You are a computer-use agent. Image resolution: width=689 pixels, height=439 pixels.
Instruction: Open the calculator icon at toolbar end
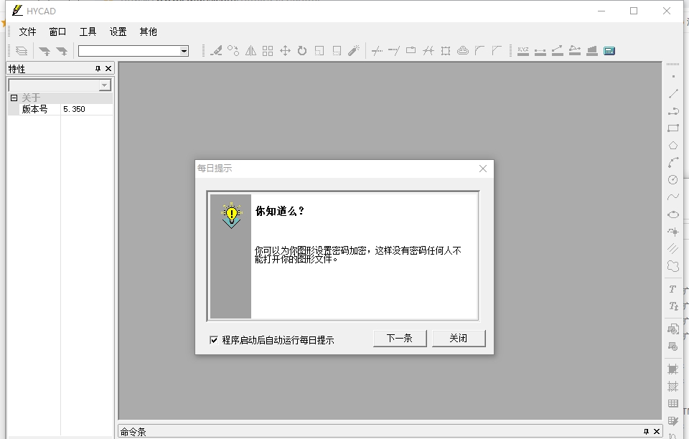pos(608,50)
